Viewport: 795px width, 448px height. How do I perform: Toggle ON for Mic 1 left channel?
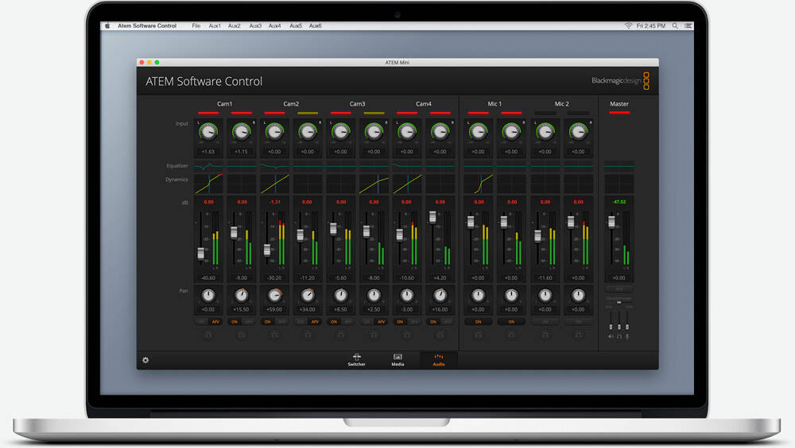478,322
